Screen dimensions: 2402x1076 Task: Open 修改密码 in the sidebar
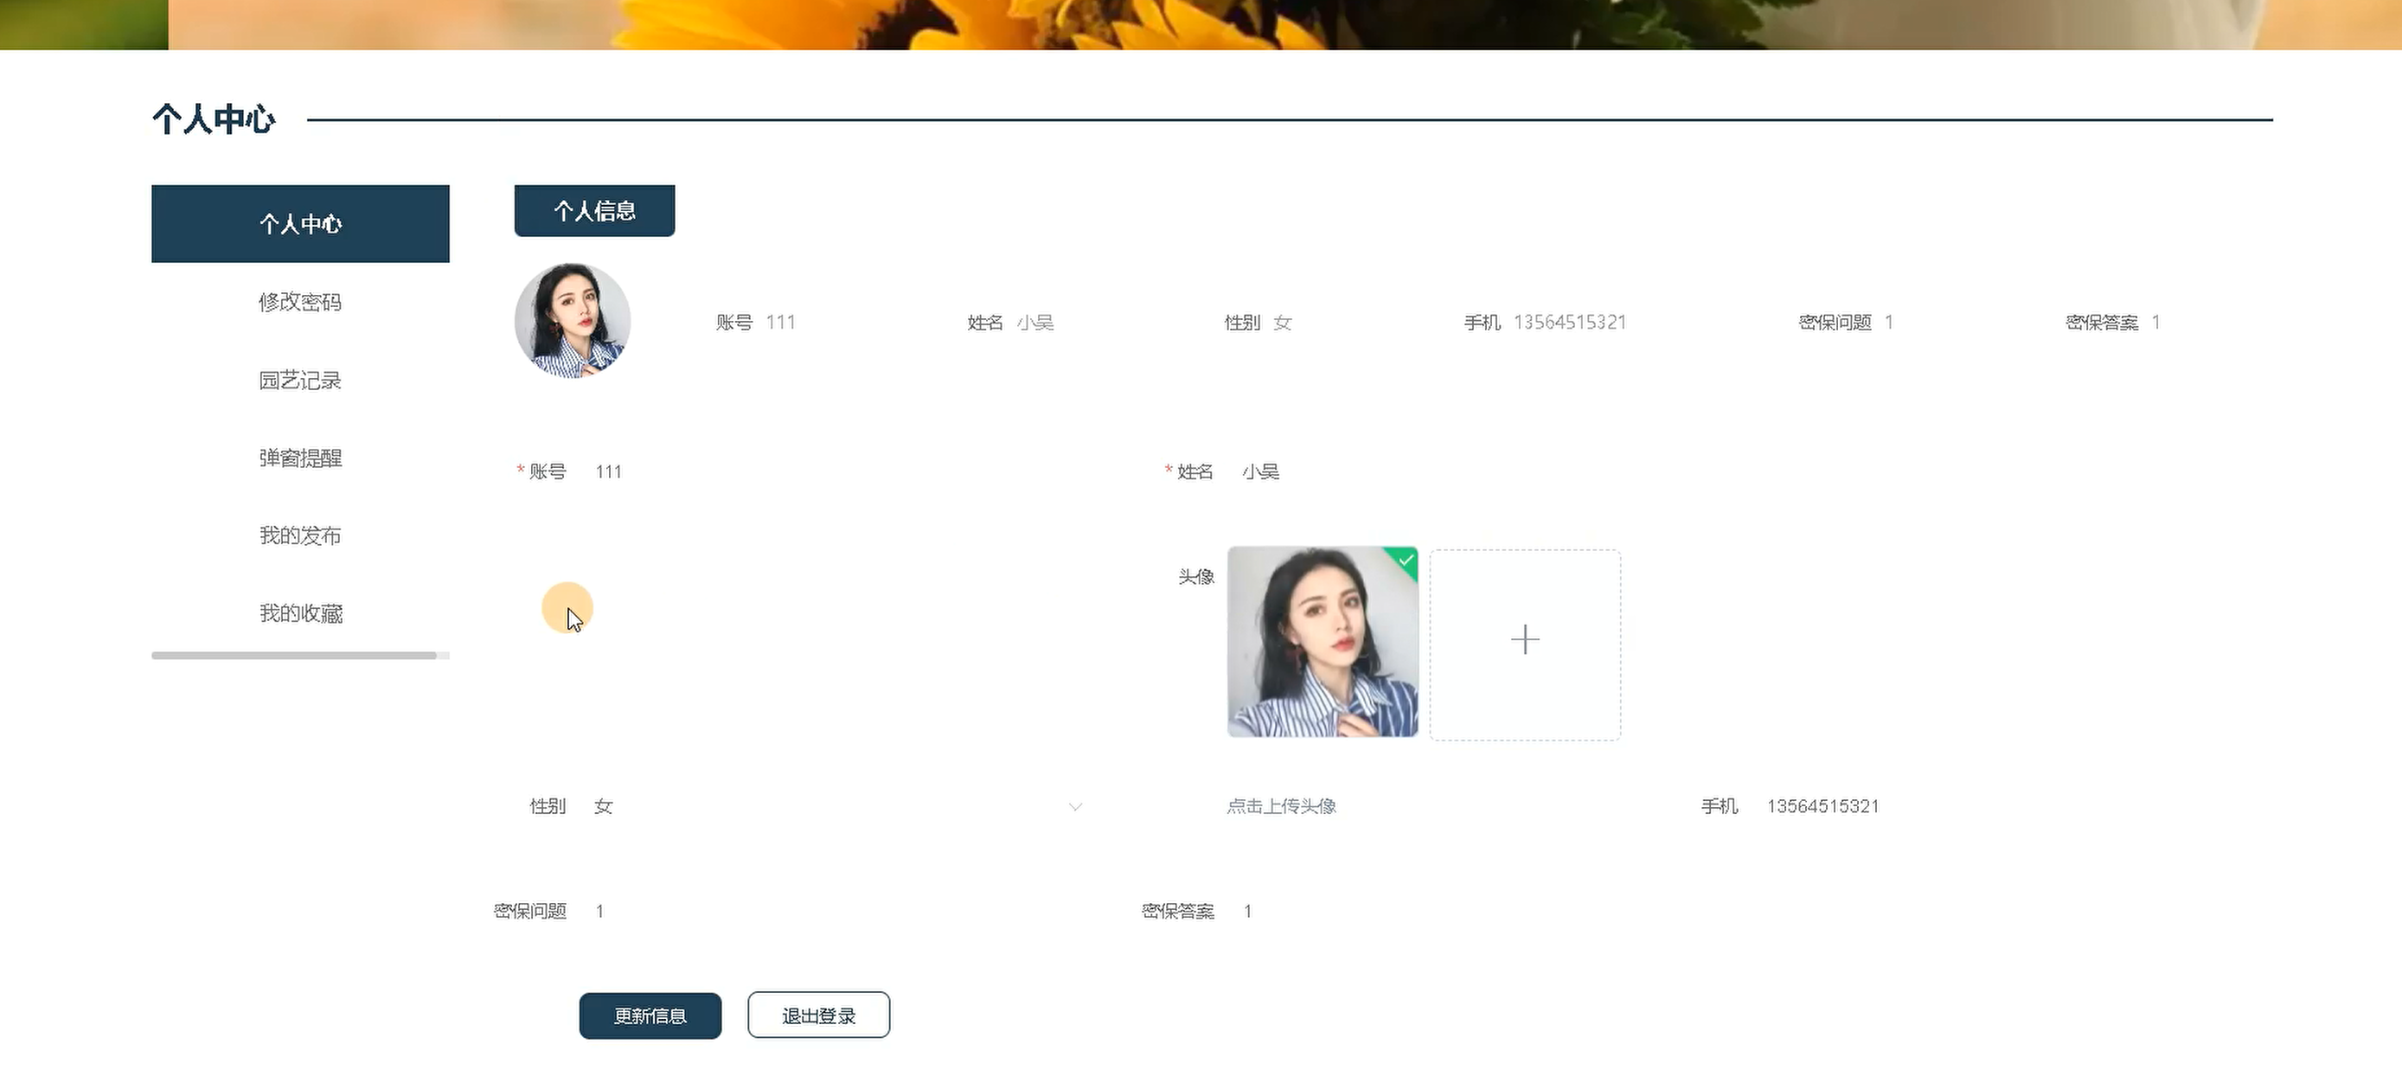300,302
